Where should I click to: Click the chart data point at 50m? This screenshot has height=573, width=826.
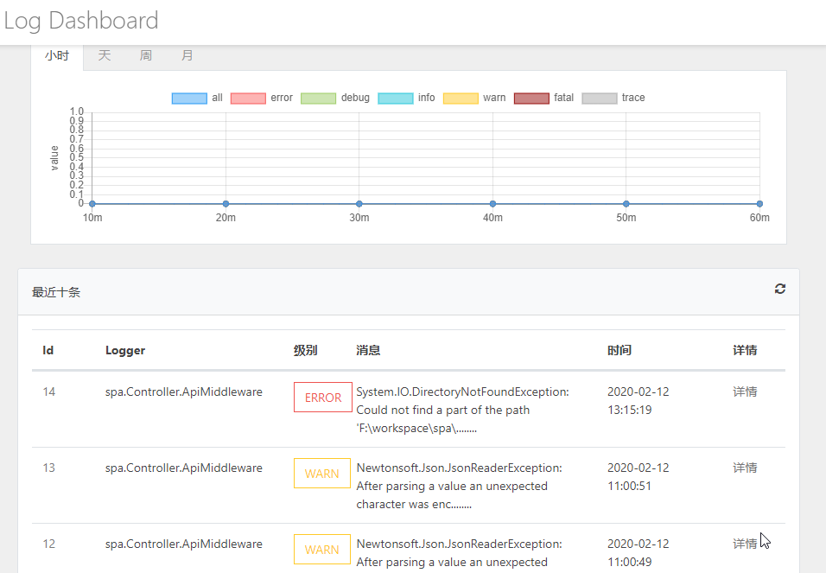click(626, 204)
